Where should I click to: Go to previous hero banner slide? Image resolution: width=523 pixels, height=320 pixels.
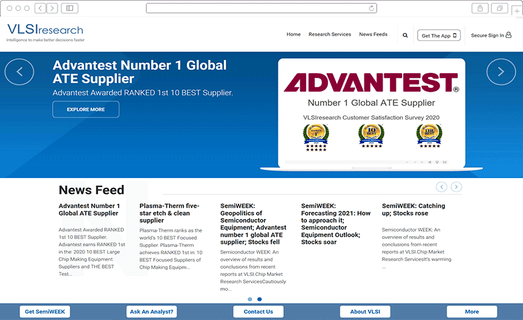19,72
